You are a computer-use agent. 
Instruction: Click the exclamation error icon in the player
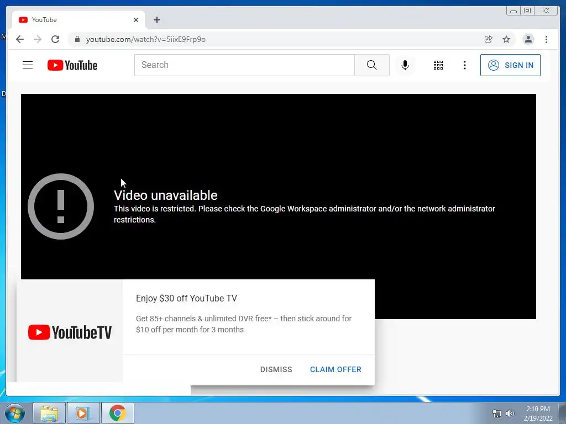coord(61,206)
